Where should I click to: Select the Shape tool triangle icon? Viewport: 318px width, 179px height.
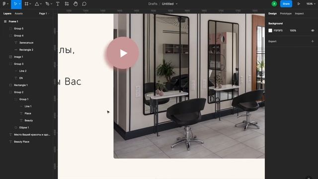37,3
